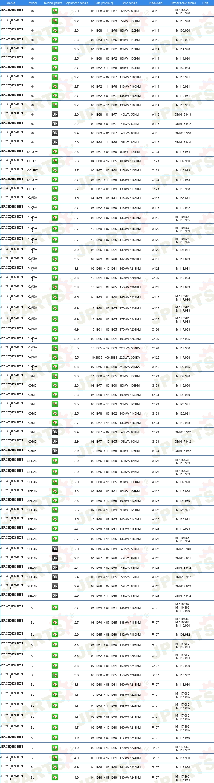Click the diesel ON icon in the 65kW / 88KM row
The image size is (214, 783).
click(55, 596)
